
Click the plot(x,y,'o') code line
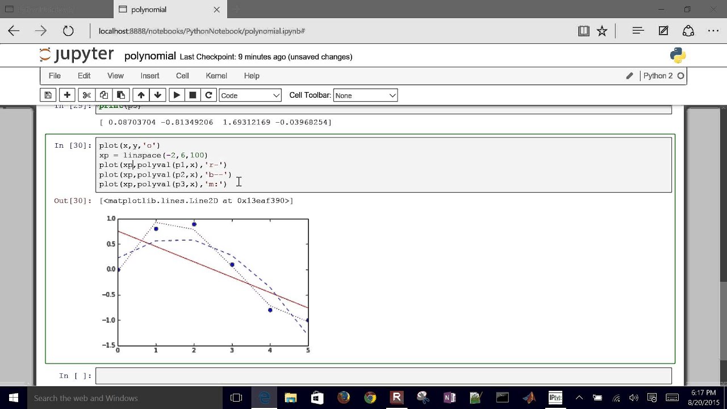[x=129, y=145]
